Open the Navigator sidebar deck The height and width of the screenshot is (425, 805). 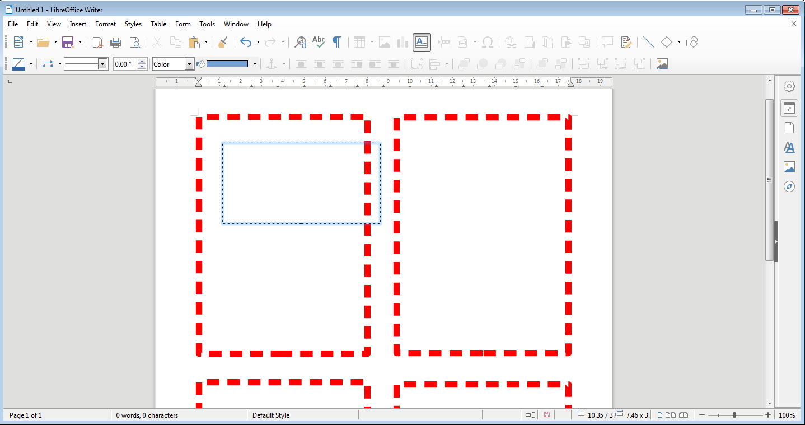point(789,186)
